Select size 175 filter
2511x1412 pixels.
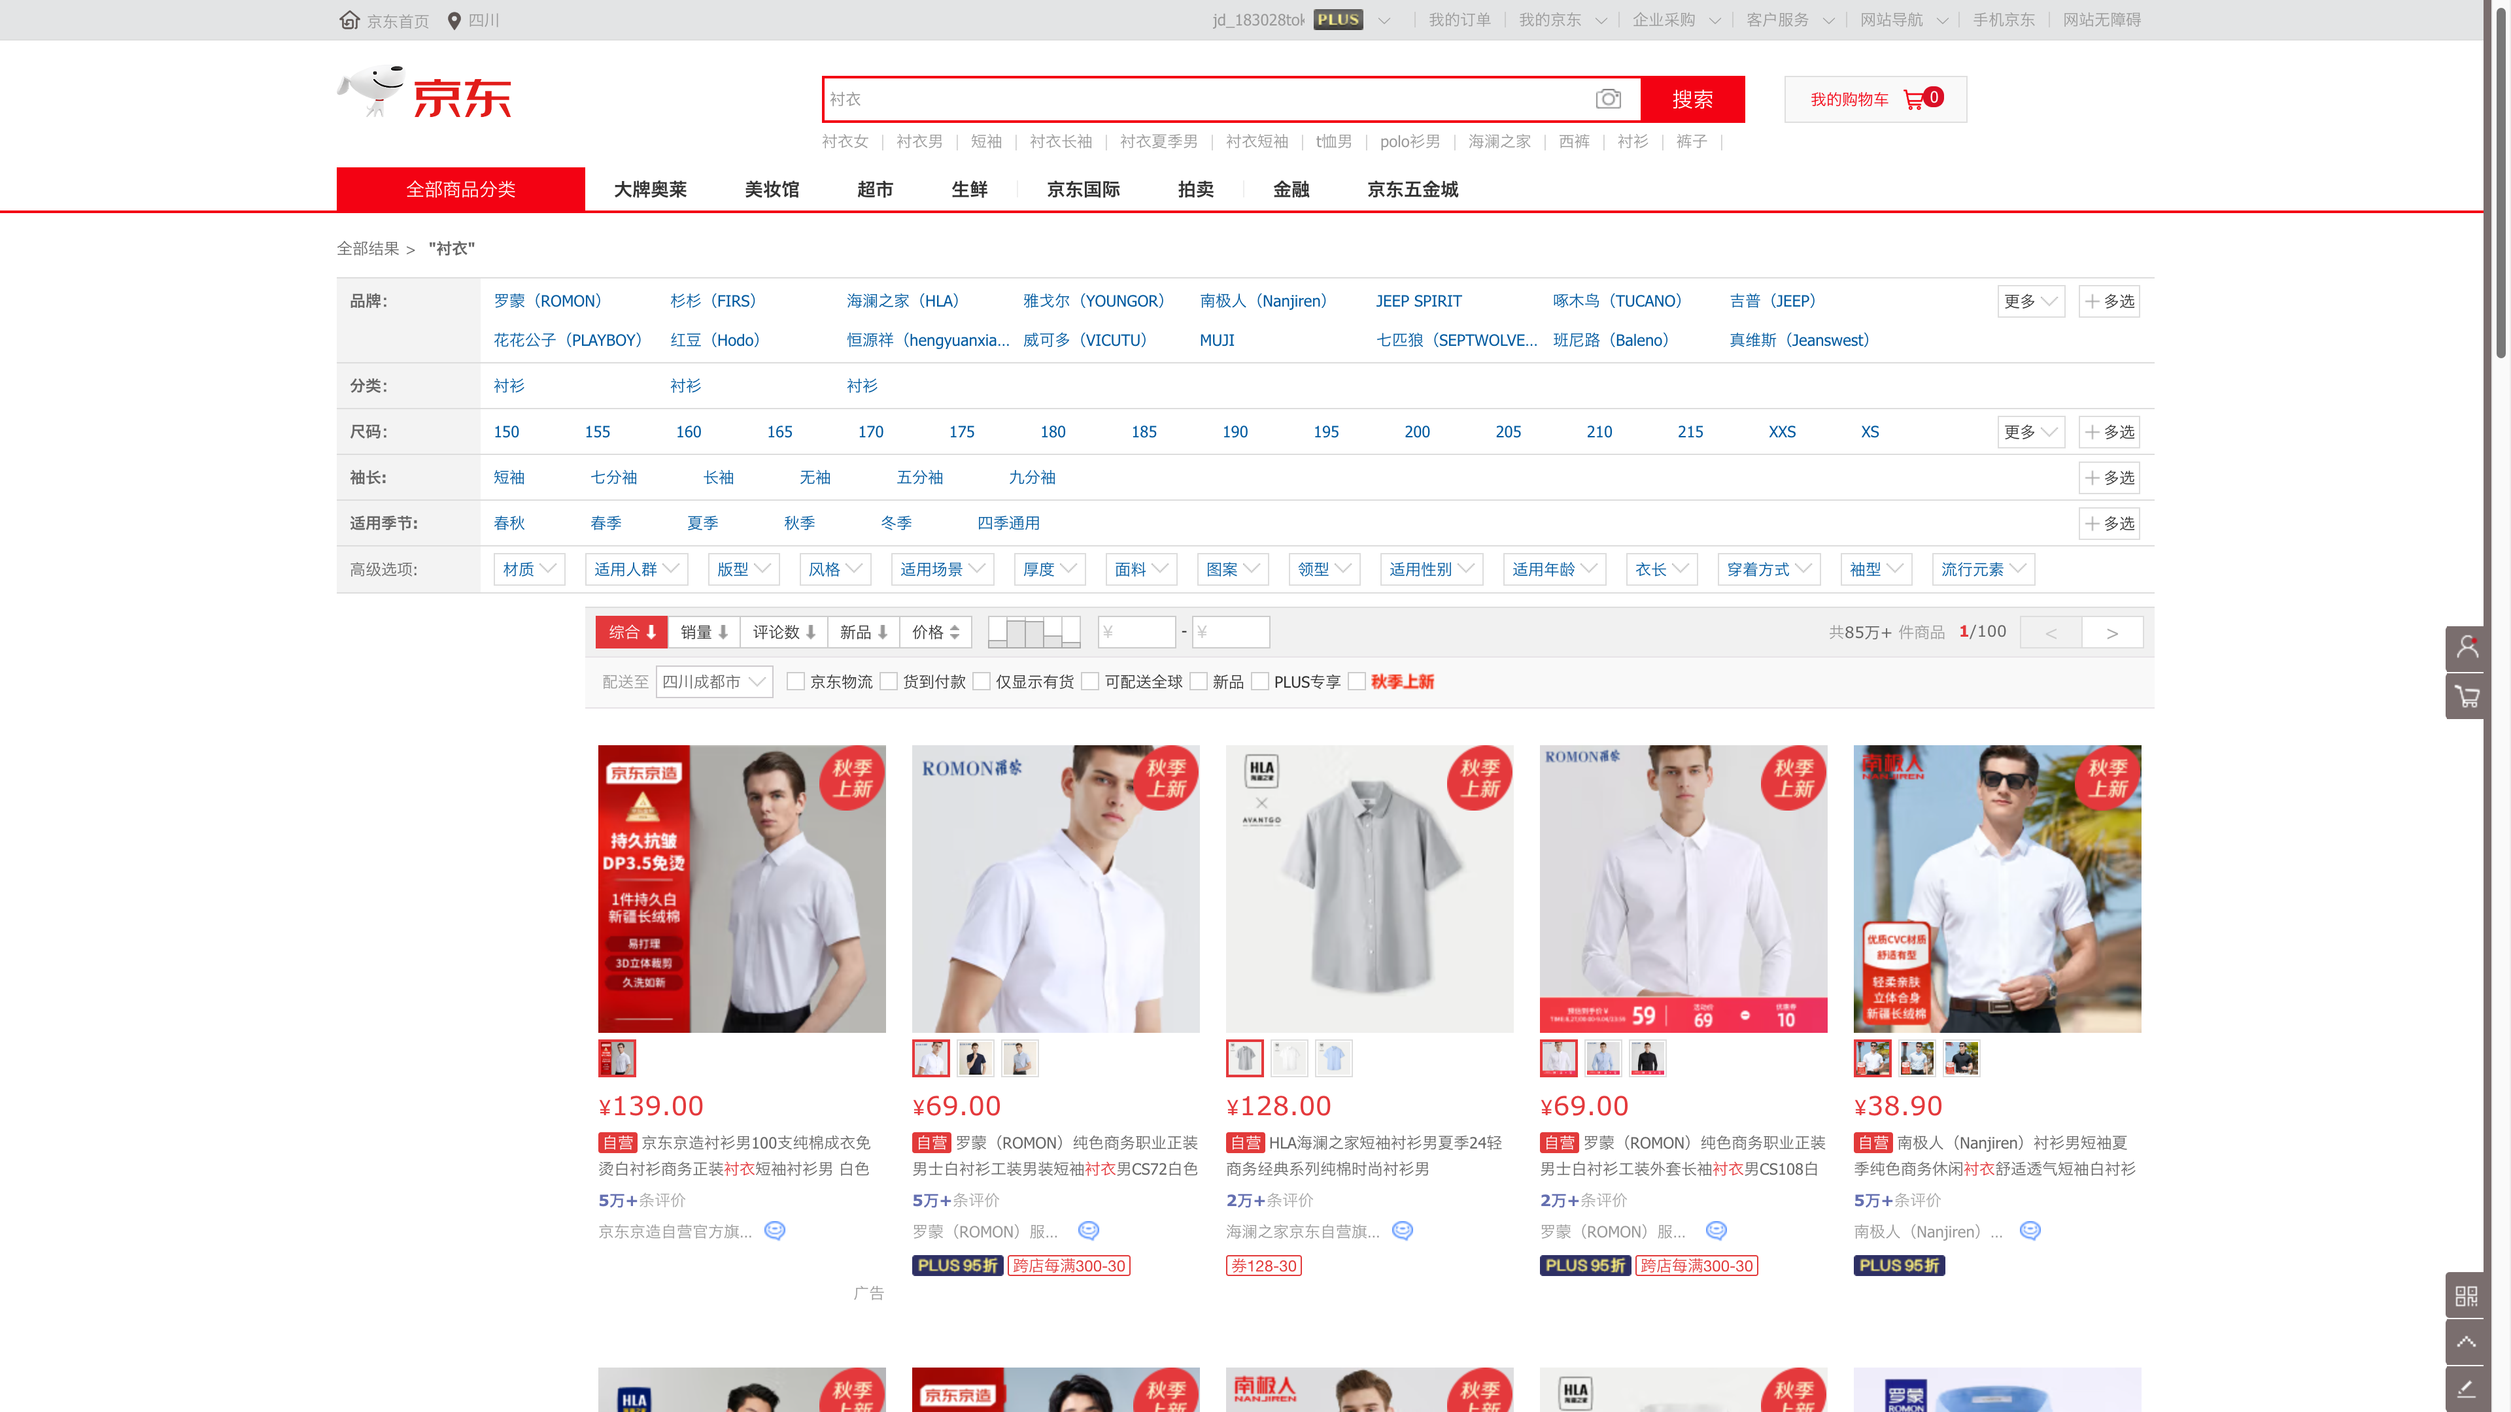coord(962,431)
